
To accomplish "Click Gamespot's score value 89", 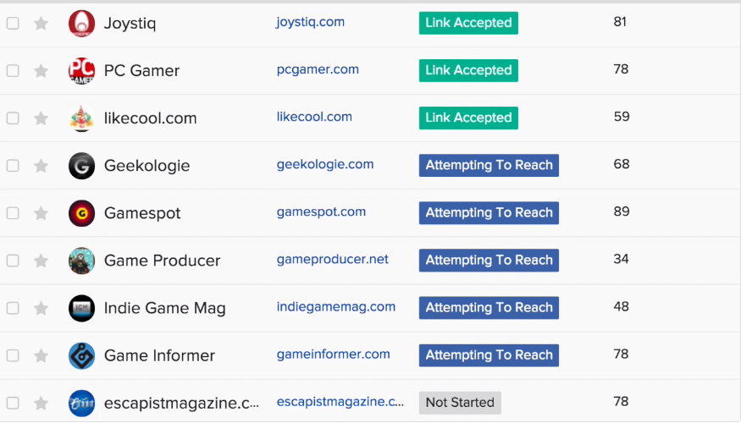I will (622, 211).
